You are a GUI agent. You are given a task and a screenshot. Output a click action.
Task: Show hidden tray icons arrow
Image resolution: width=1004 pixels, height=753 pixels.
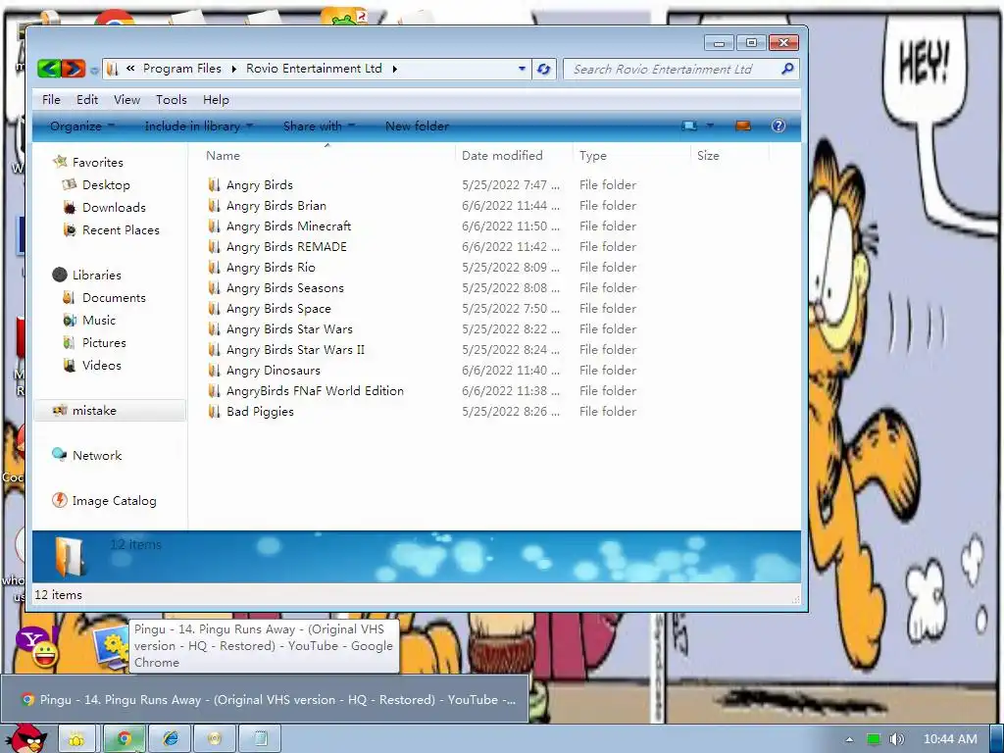849,739
